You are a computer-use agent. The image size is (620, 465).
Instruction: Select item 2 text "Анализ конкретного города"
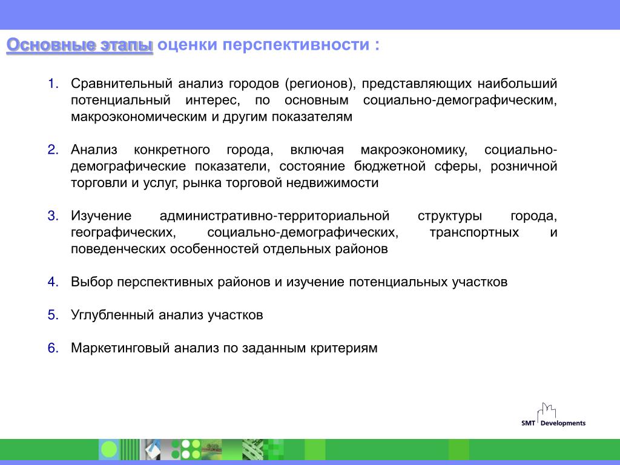(x=172, y=150)
